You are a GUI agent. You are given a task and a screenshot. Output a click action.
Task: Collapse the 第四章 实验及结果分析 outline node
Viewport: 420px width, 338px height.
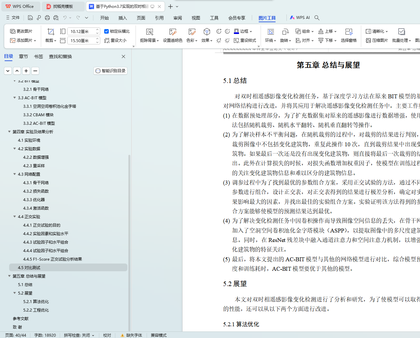click(9, 132)
